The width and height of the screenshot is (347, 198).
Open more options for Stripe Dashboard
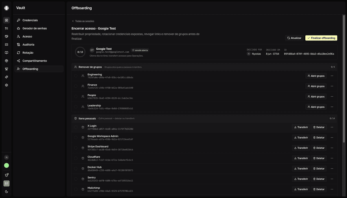(x=332, y=148)
